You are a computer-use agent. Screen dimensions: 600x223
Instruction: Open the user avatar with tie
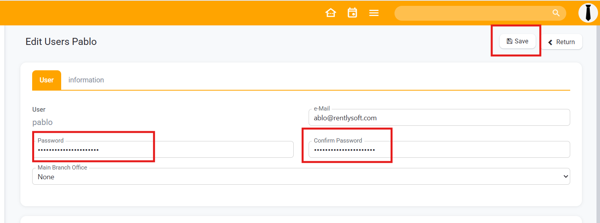[x=588, y=13]
